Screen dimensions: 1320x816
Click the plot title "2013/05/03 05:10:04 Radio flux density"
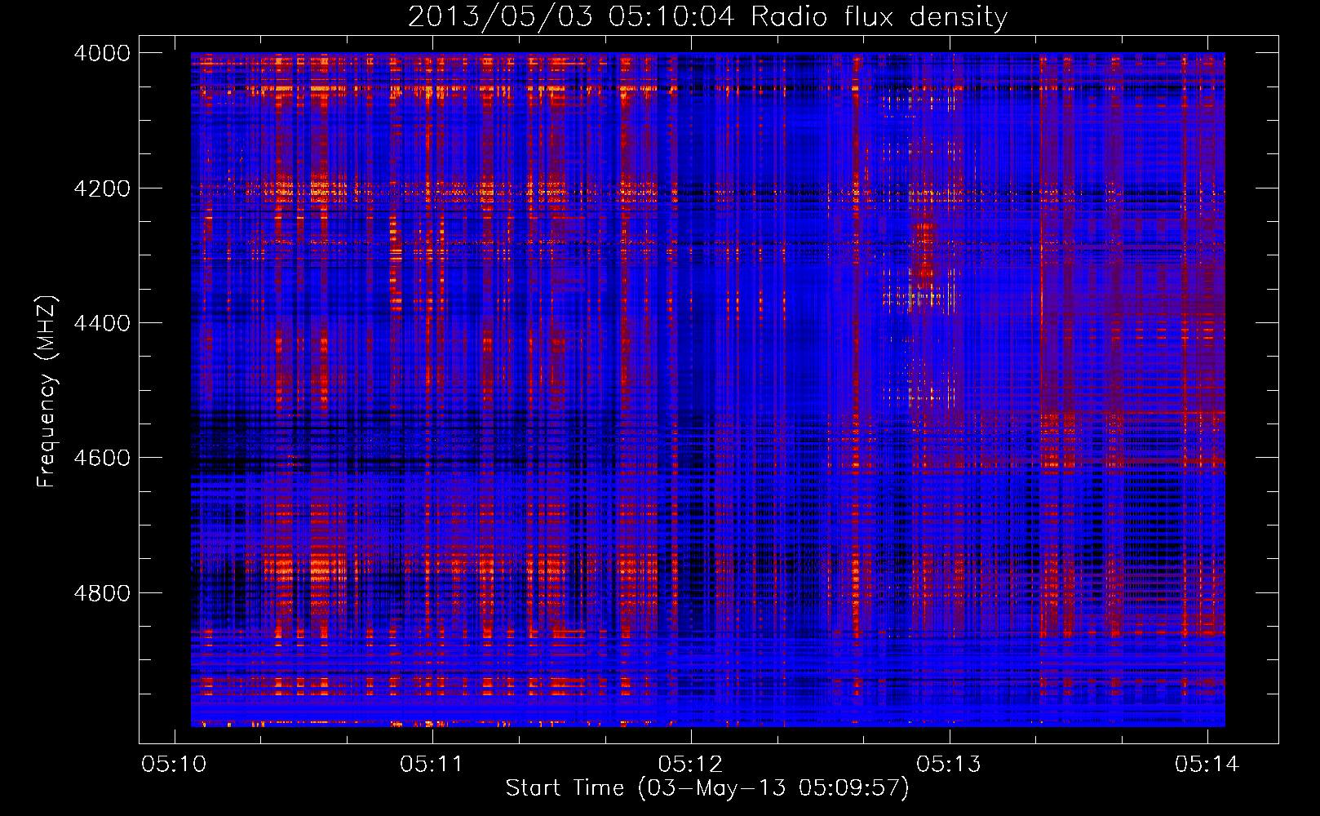[708, 17]
